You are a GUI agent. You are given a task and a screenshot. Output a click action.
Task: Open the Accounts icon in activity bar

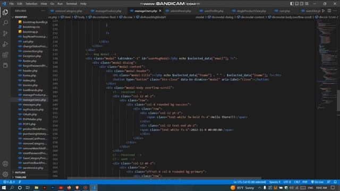(x=5, y=164)
